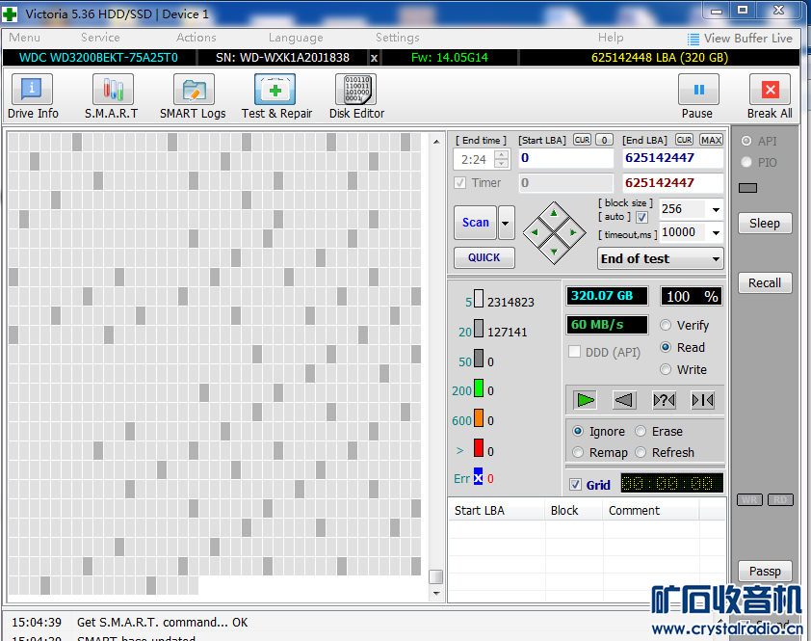This screenshot has height=641, width=811.
Task: Click left arrow on navigation diamond
Action: pos(535,232)
